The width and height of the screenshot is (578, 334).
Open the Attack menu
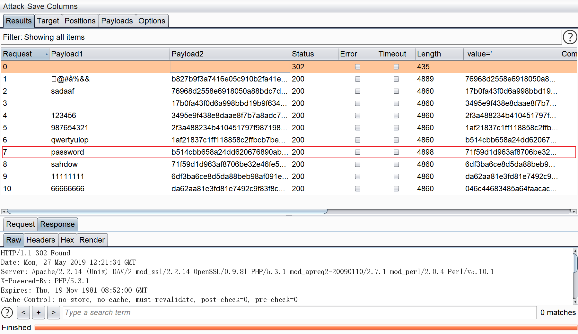click(14, 6)
